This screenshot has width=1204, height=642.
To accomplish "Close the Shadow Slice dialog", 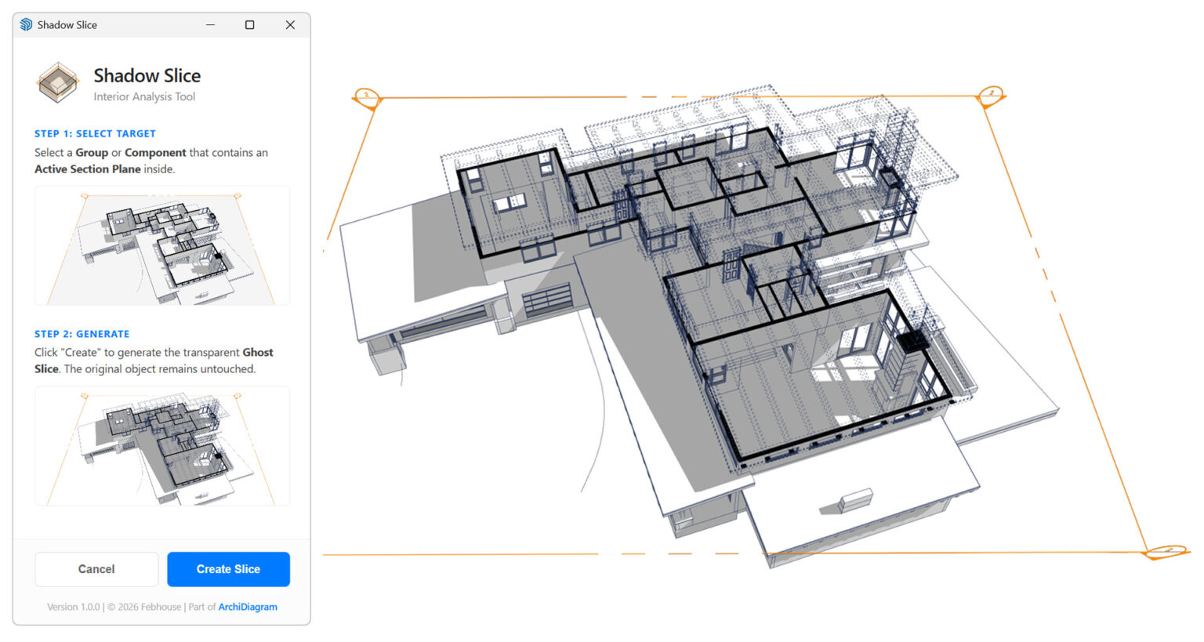I will tap(290, 25).
